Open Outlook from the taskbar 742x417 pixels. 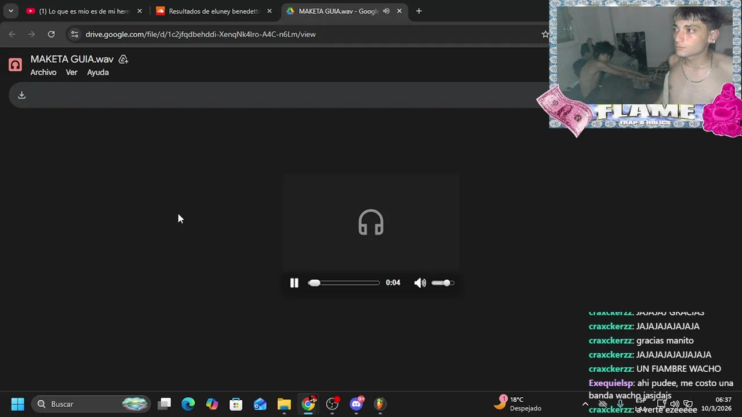(x=260, y=404)
